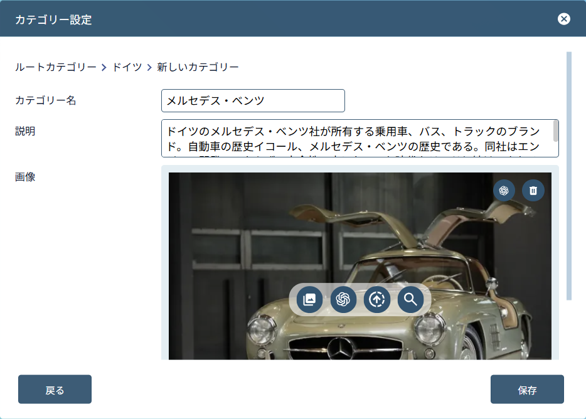Click the magnifier search icon
The height and width of the screenshot is (419, 586).
tap(410, 299)
